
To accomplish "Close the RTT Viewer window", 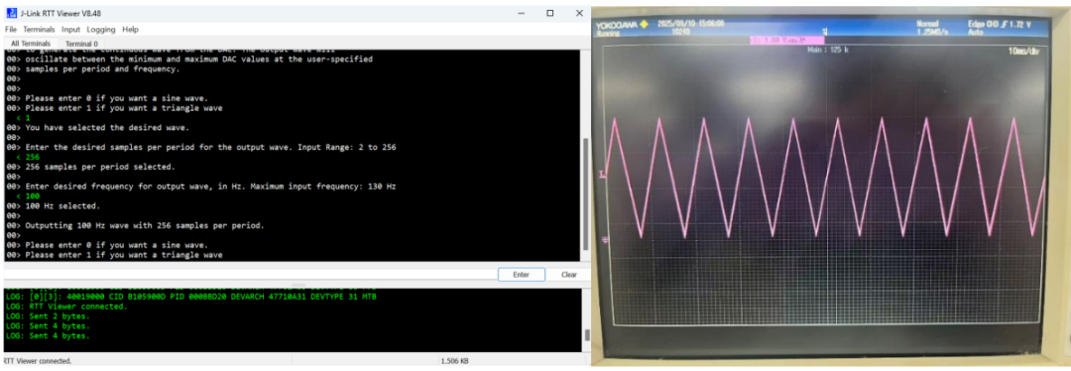I will coord(579,13).
